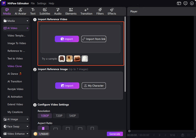Open My Creations in sidebar
The height and width of the screenshot is (138, 196).
point(15,112)
